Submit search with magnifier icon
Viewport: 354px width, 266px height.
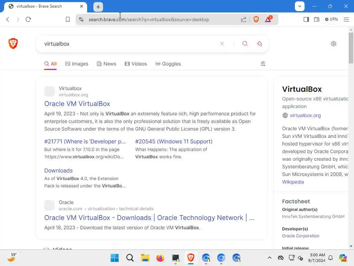[245, 44]
